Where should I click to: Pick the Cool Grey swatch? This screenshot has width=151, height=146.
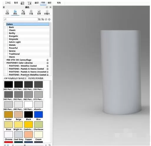[x=19, y=134]
